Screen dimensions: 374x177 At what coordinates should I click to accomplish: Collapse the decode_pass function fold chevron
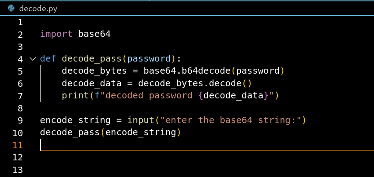point(33,59)
